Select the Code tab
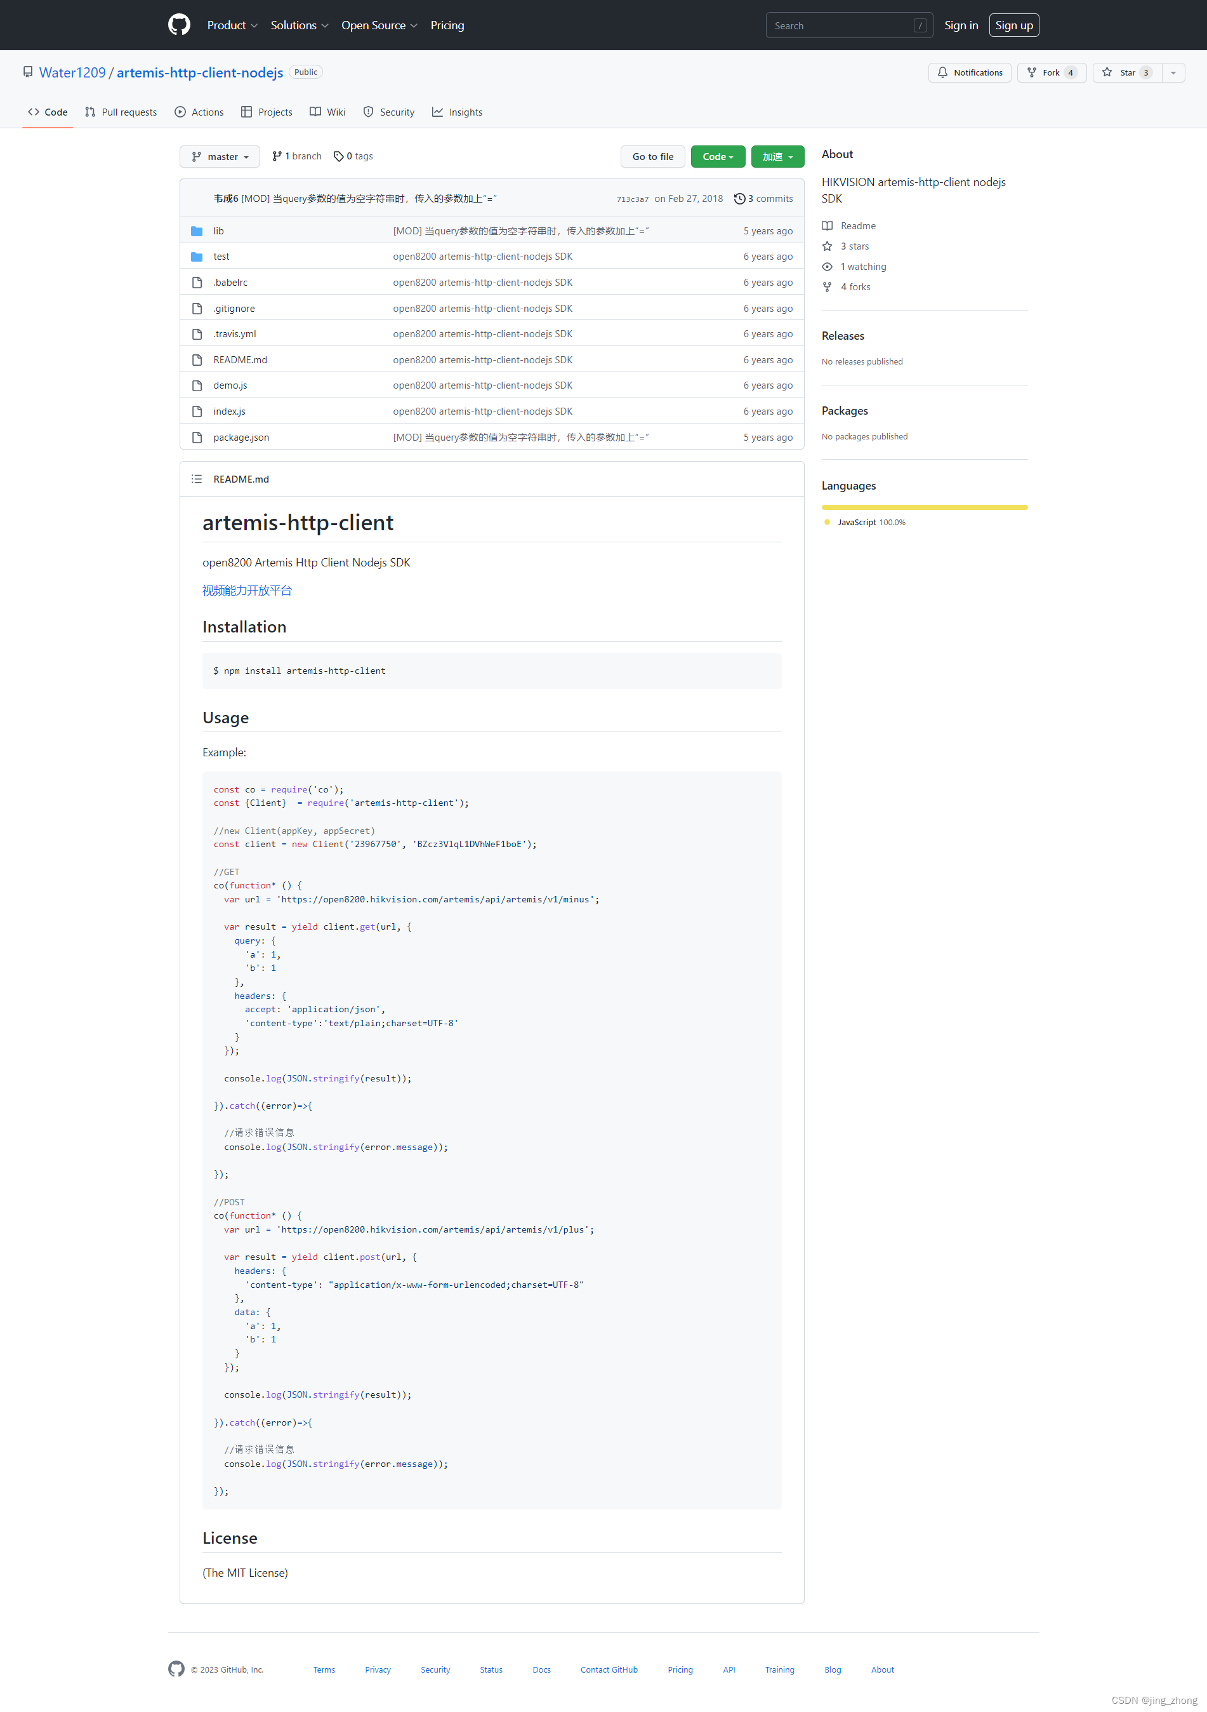The width and height of the screenshot is (1207, 1712). coord(48,112)
